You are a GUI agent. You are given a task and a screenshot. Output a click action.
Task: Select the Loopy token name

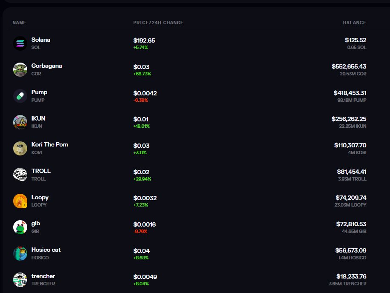[x=40, y=198]
